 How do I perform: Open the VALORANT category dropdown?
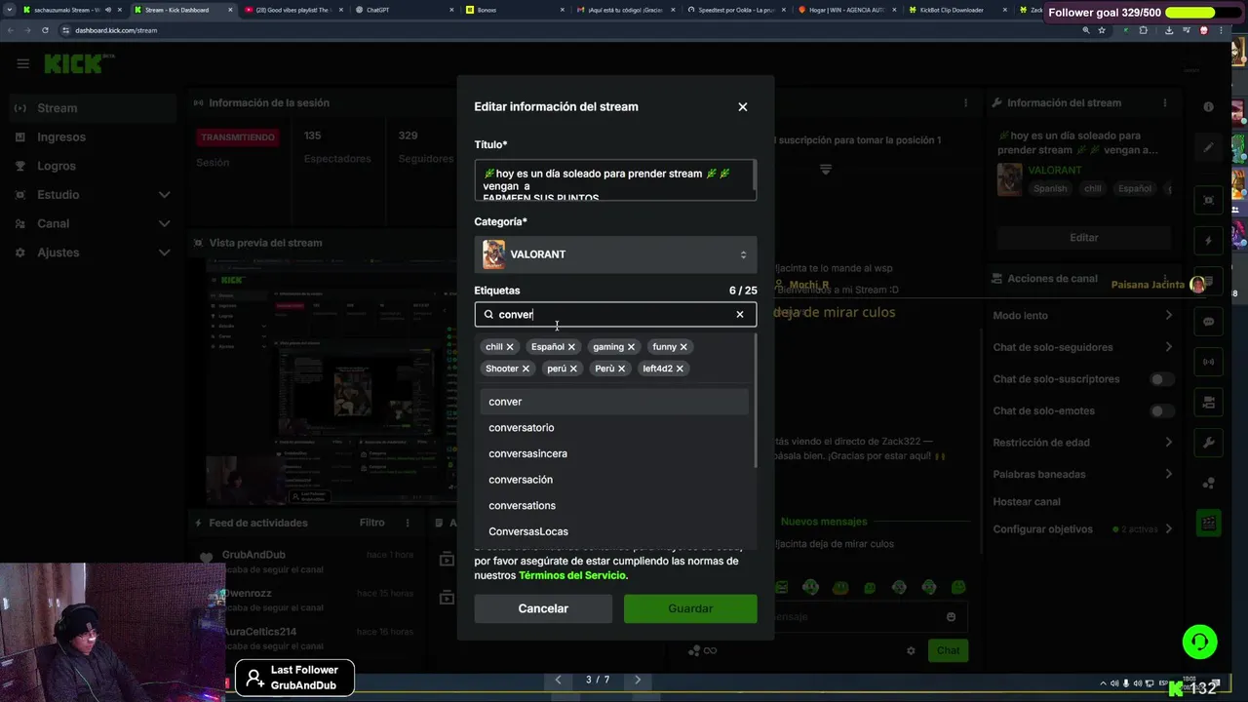[x=615, y=254]
